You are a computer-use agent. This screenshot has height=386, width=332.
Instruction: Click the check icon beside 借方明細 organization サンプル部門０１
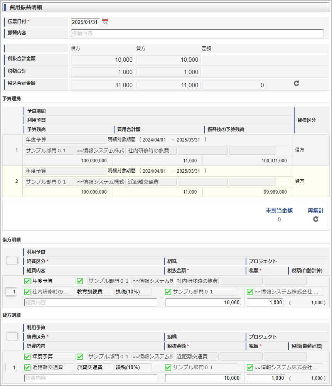tap(168, 292)
